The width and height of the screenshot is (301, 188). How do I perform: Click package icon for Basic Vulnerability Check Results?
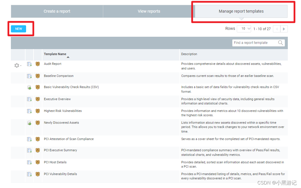(x=38, y=87)
